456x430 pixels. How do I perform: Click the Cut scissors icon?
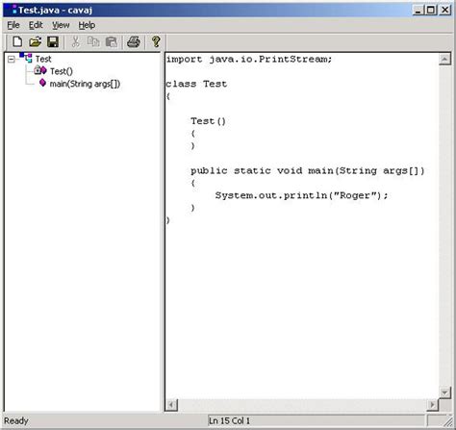[x=75, y=41]
